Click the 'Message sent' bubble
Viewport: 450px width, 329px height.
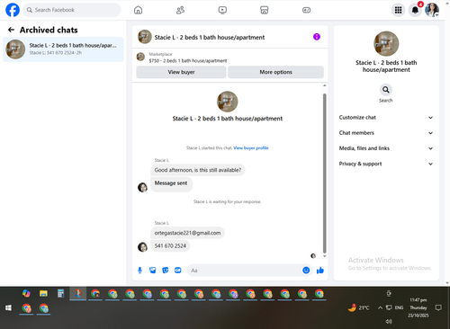(171, 183)
